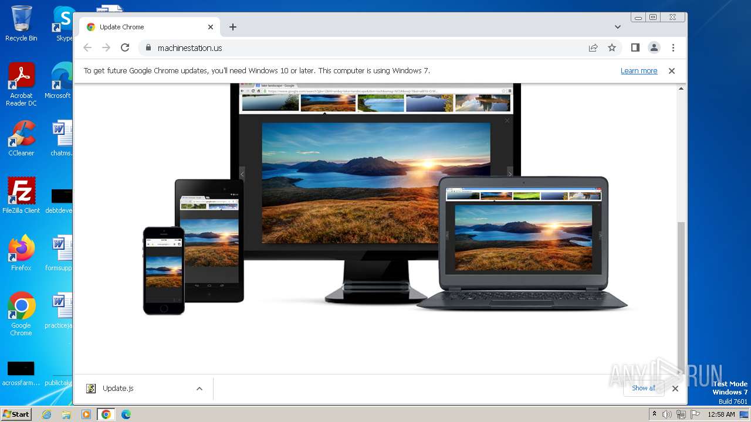This screenshot has height=422, width=751.
Task: Show hidden tray icons arrow
Action: coord(654,414)
